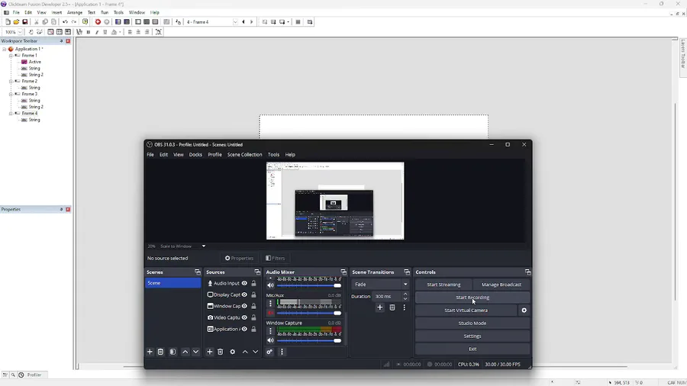Lock the Display Capture source
Image resolution: width=687 pixels, height=386 pixels.
pyautogui.click(x=253, y=294)
